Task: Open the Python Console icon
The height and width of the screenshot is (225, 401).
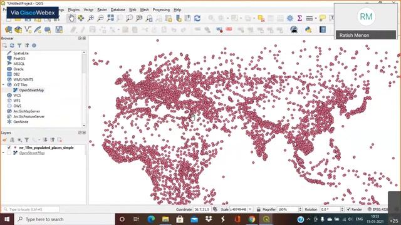Action: [308, 29]
